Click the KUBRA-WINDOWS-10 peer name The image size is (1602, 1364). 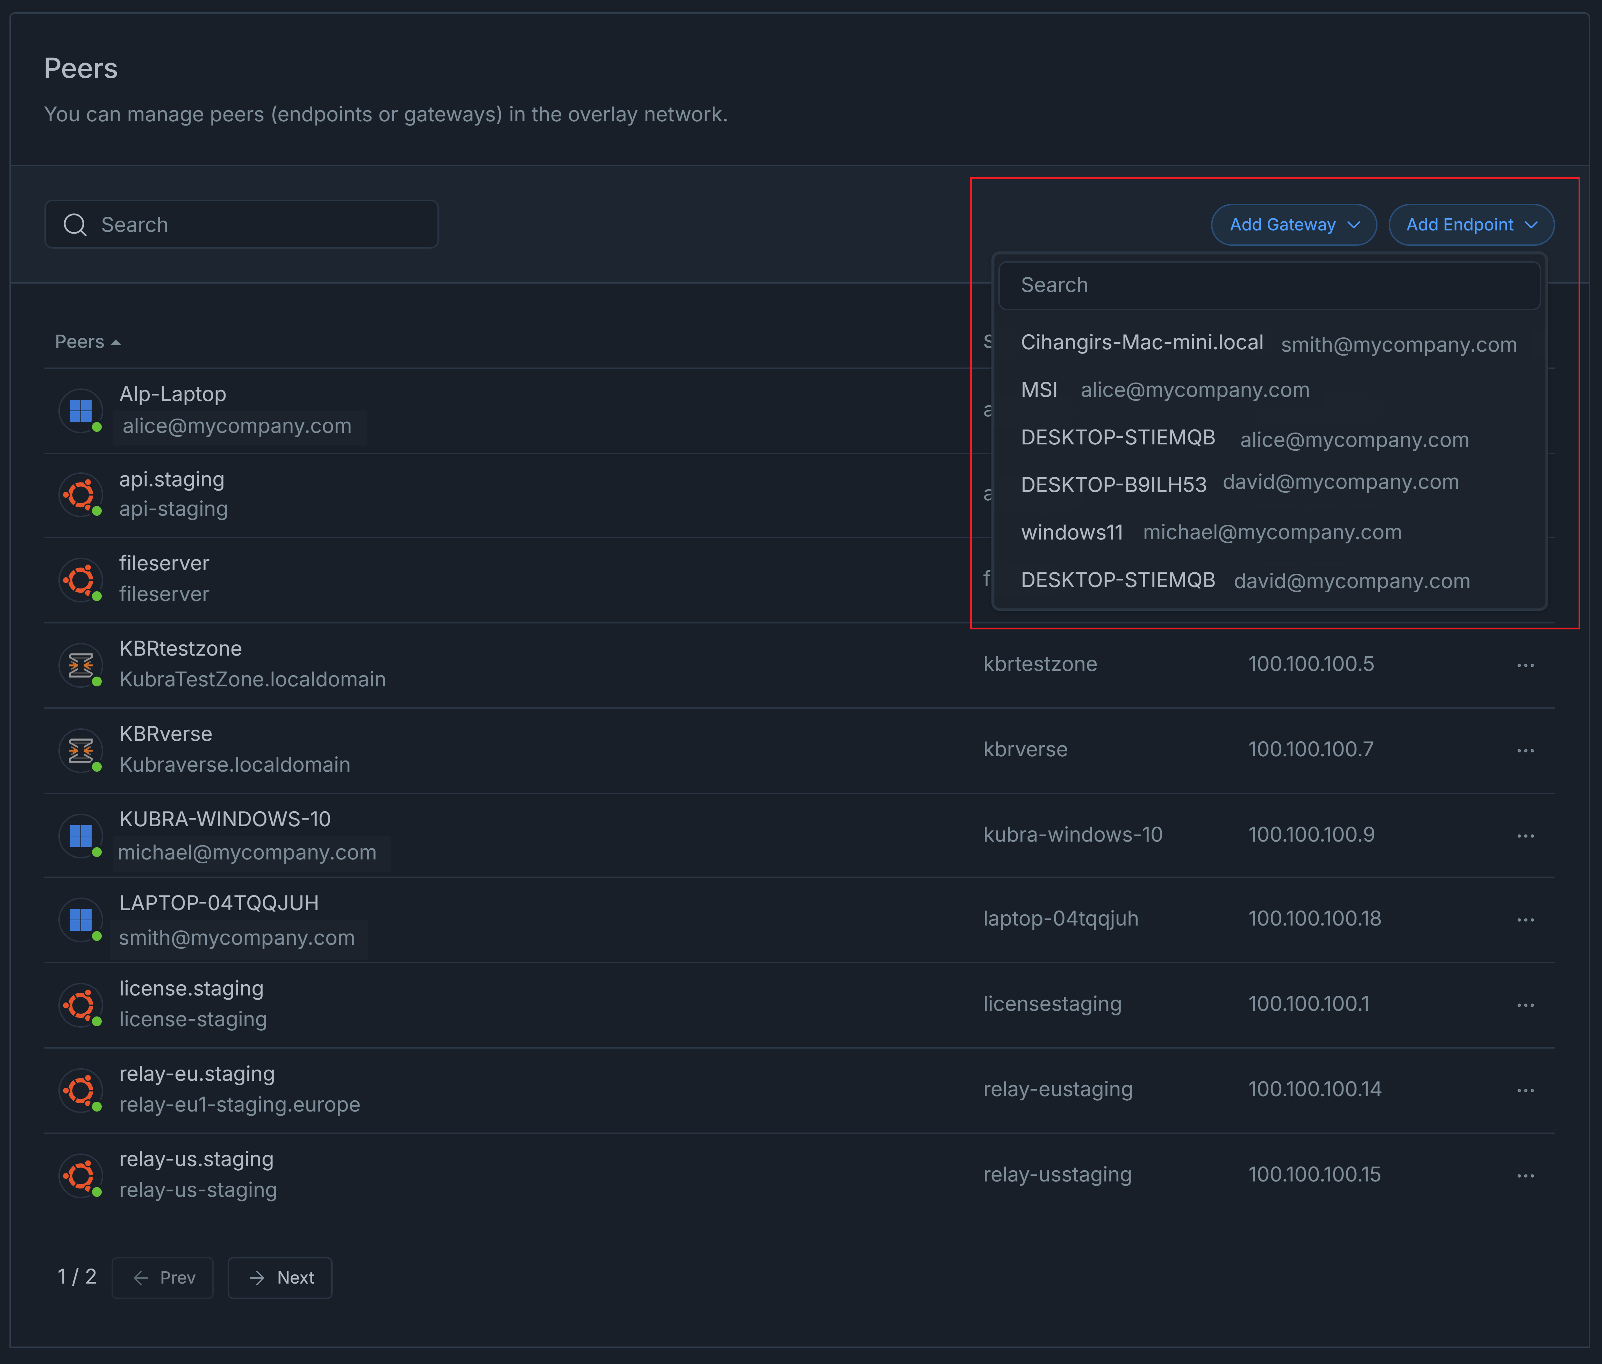[x=225, y=820]
